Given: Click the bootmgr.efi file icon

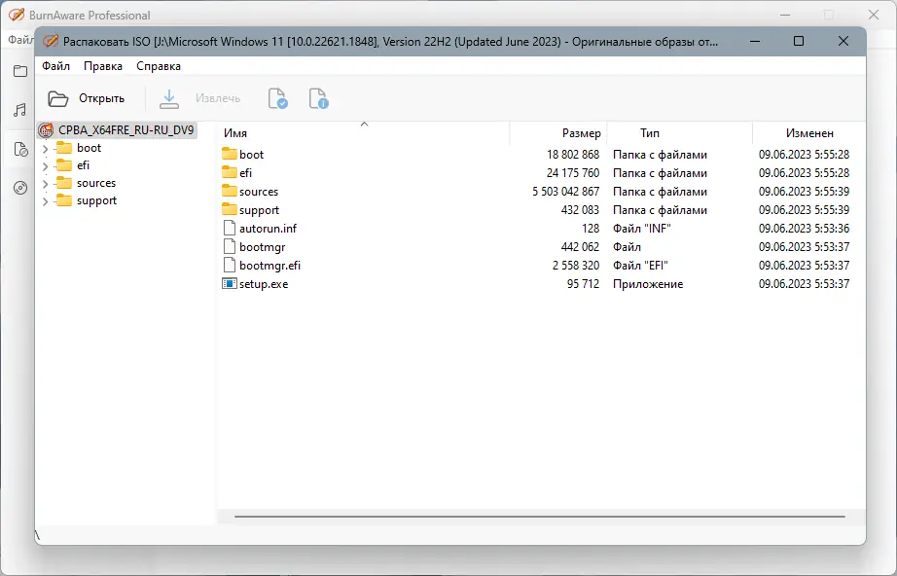Looking at the screenshot, I should (x=230, y=265).
